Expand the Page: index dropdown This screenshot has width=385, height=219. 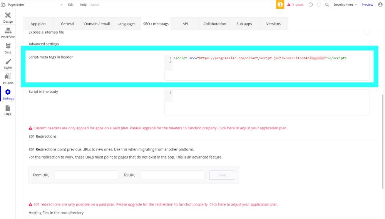coord(35,4)
